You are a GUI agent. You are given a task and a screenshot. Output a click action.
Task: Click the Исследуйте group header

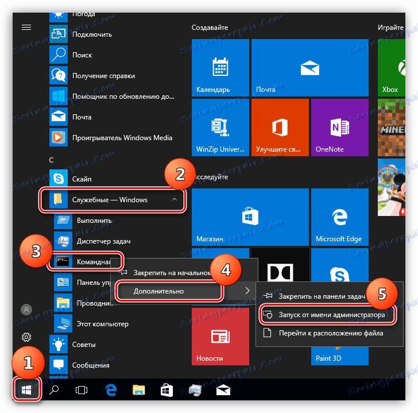pyautogui.click(x=211, y=177)
